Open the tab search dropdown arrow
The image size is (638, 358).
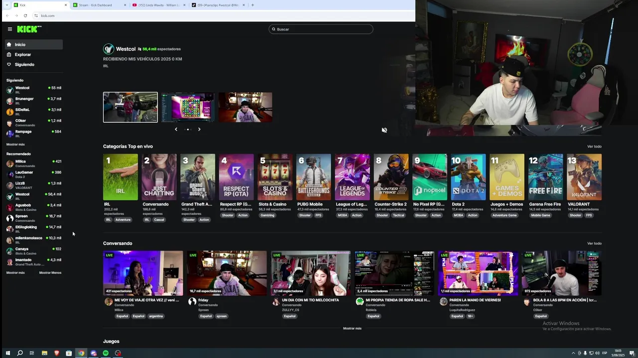pos(6,5)
